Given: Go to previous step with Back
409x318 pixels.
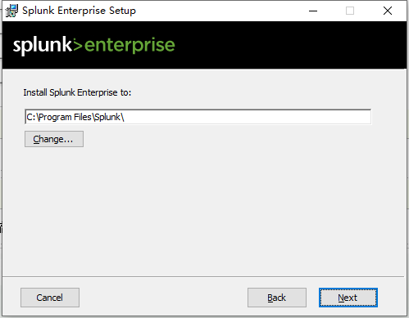Looking at the screenshot, I should (277, 298).
